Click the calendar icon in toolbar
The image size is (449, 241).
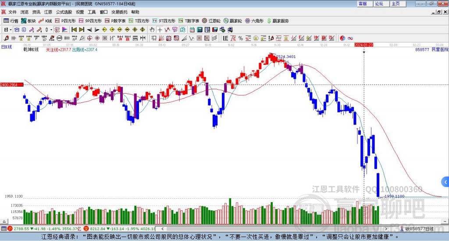(192, 30)
